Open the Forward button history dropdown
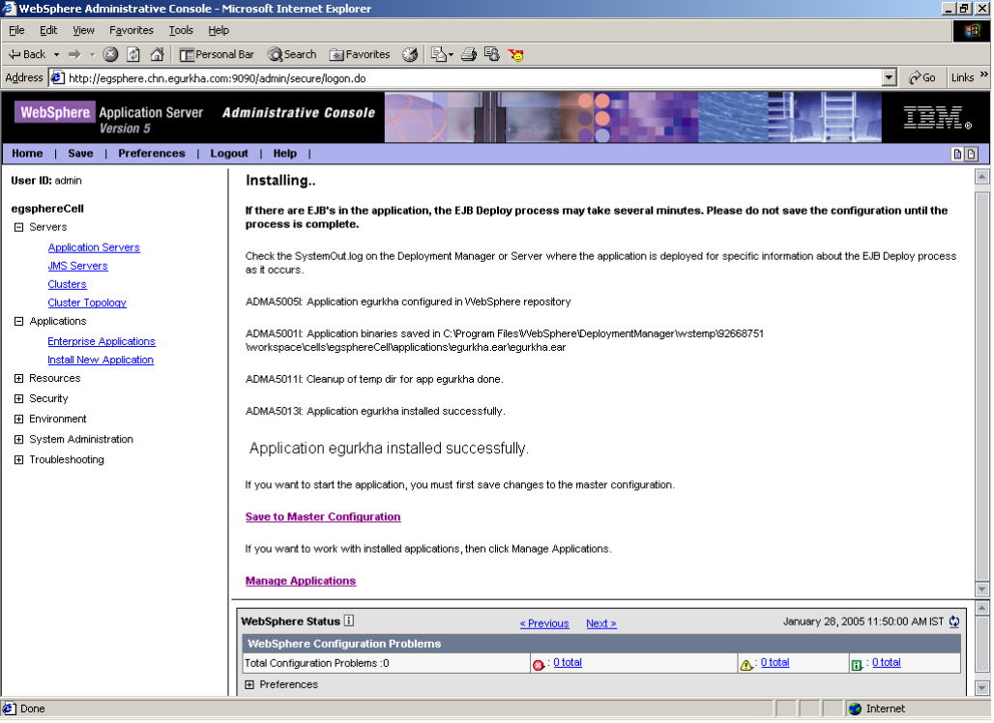Screen dimensions: 994x723 tap(92, 54)
